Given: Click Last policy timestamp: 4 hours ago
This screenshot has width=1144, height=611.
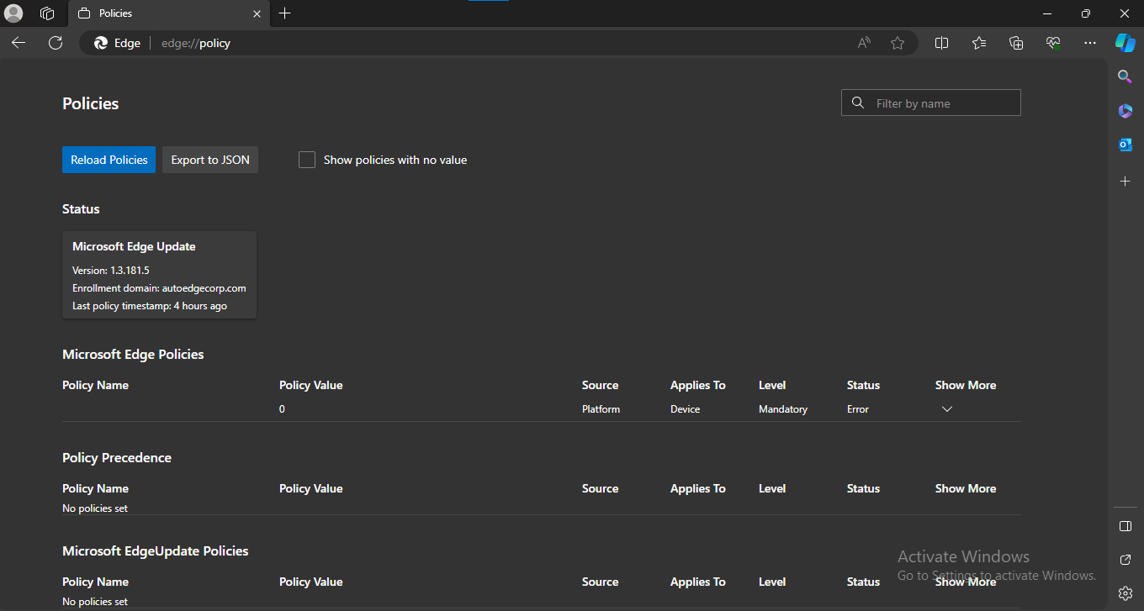Looking at the screenshot, I should [x=150, y=306].
